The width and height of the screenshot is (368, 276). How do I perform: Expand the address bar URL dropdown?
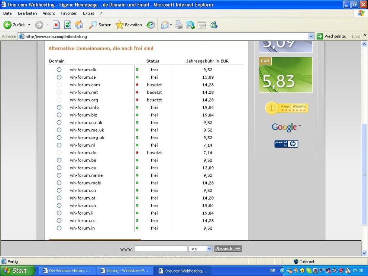[x=311, y=36]
